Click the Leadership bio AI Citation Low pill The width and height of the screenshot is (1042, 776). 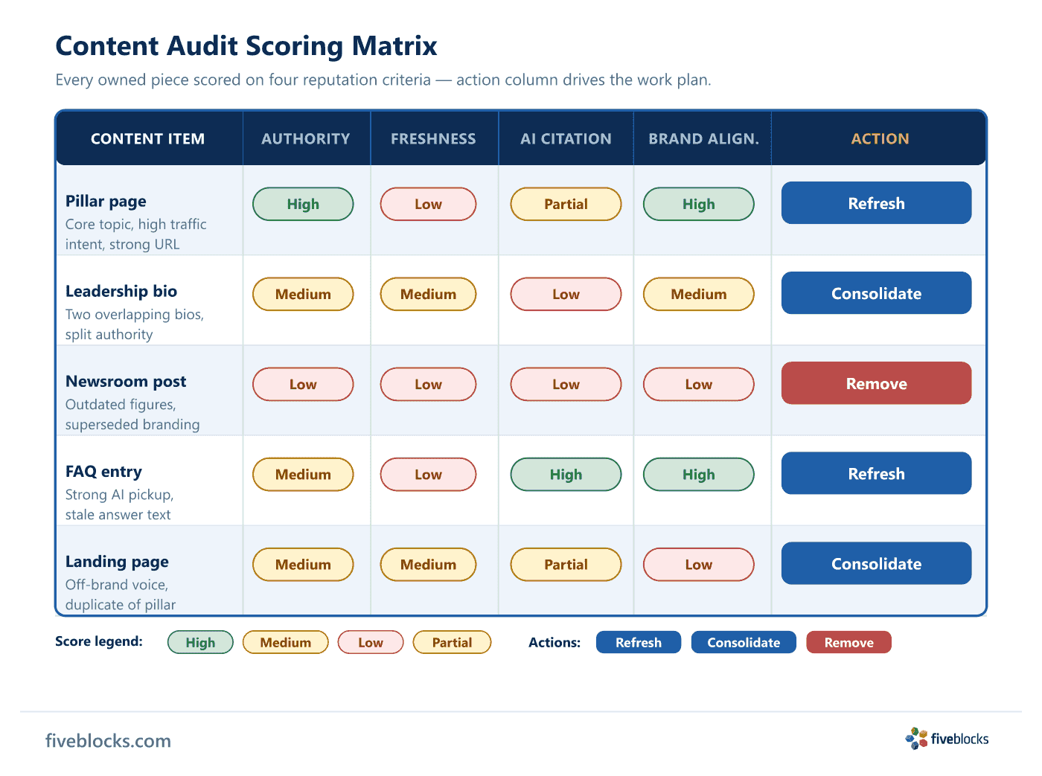[x=566, y=294]
